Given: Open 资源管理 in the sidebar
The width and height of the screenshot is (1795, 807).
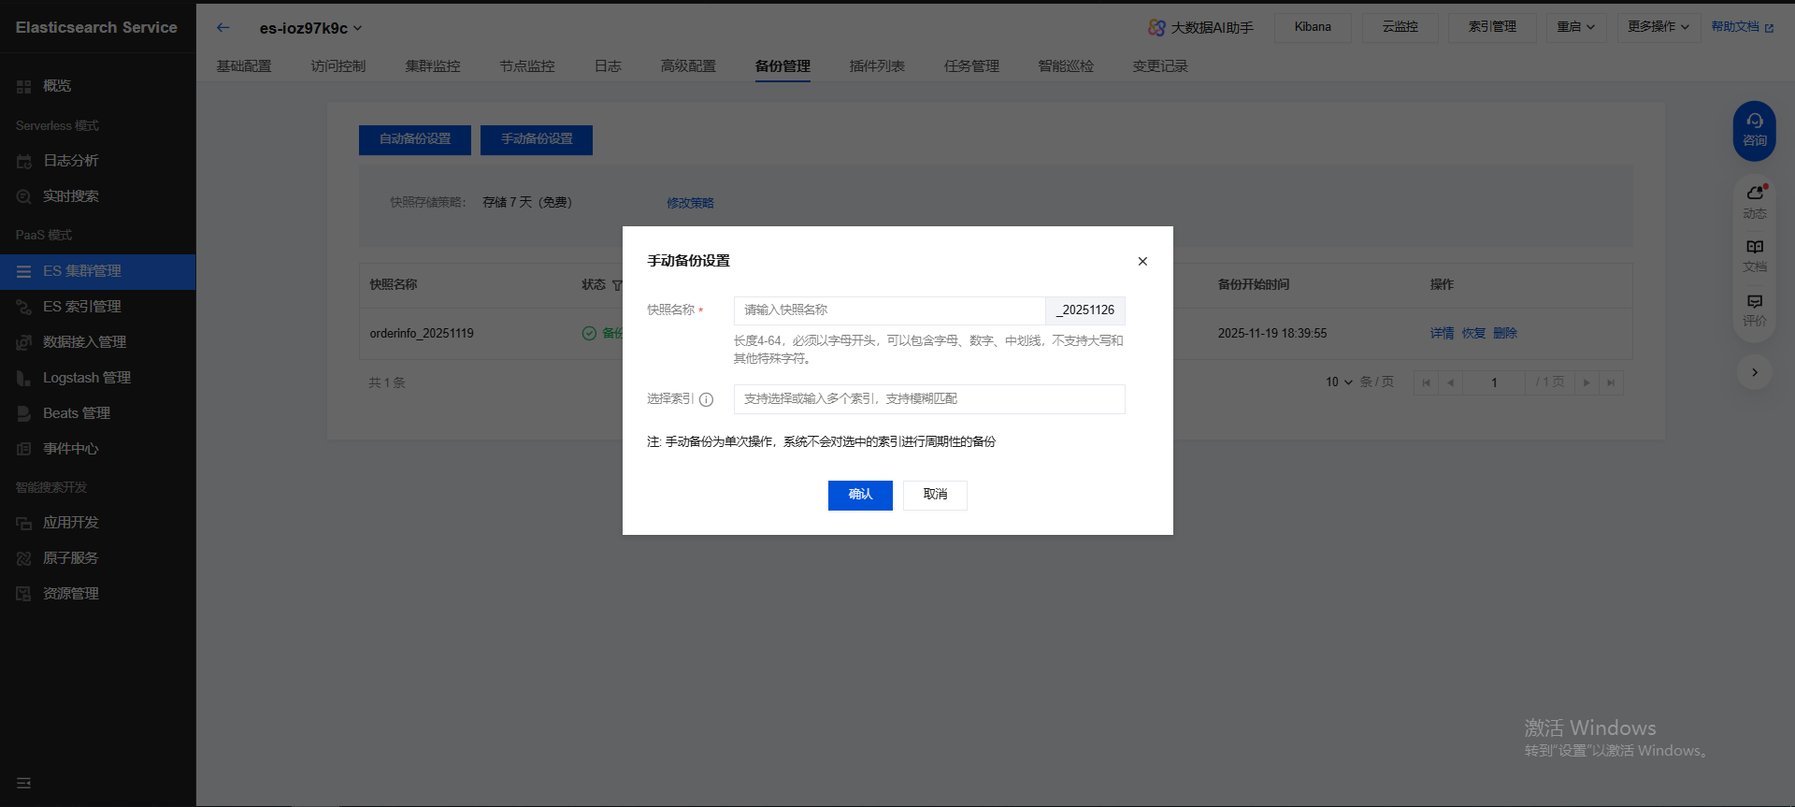Looking at the screenshot, I should click(97, 594).
